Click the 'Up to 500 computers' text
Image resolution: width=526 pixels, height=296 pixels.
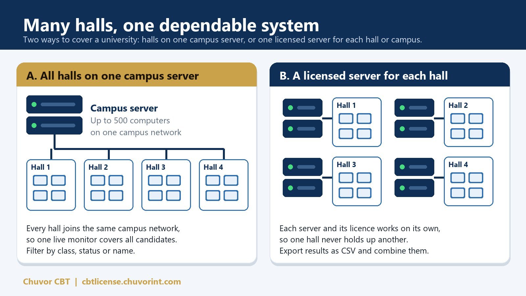click(x=130, y=121)
